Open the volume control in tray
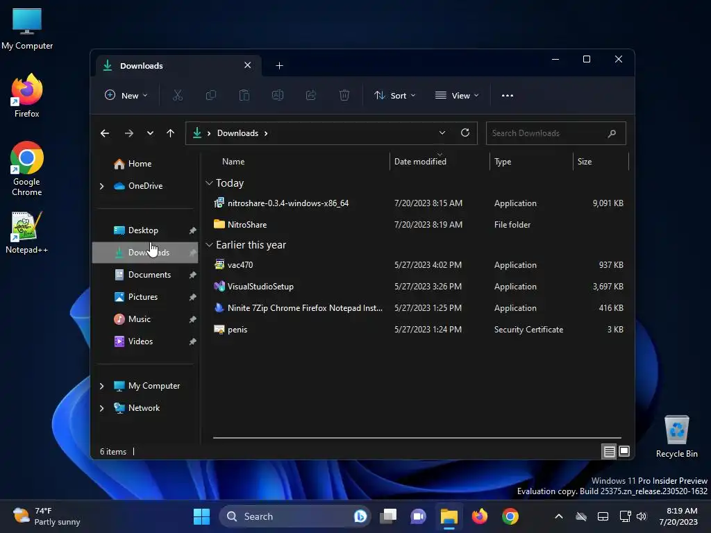Image resolution: width=711 pixels, height=533 pixels. (x=641, y=516)
